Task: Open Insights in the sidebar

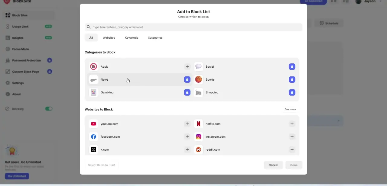Action: point(29,38)
